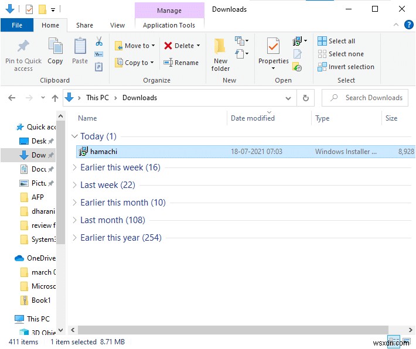Open the AFP folder in navigation pane
This screenshot has height=349, width=416.
(32, 197)
